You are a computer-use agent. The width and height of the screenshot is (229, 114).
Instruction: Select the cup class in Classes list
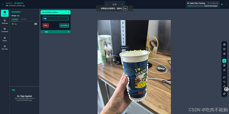[25, 24]
